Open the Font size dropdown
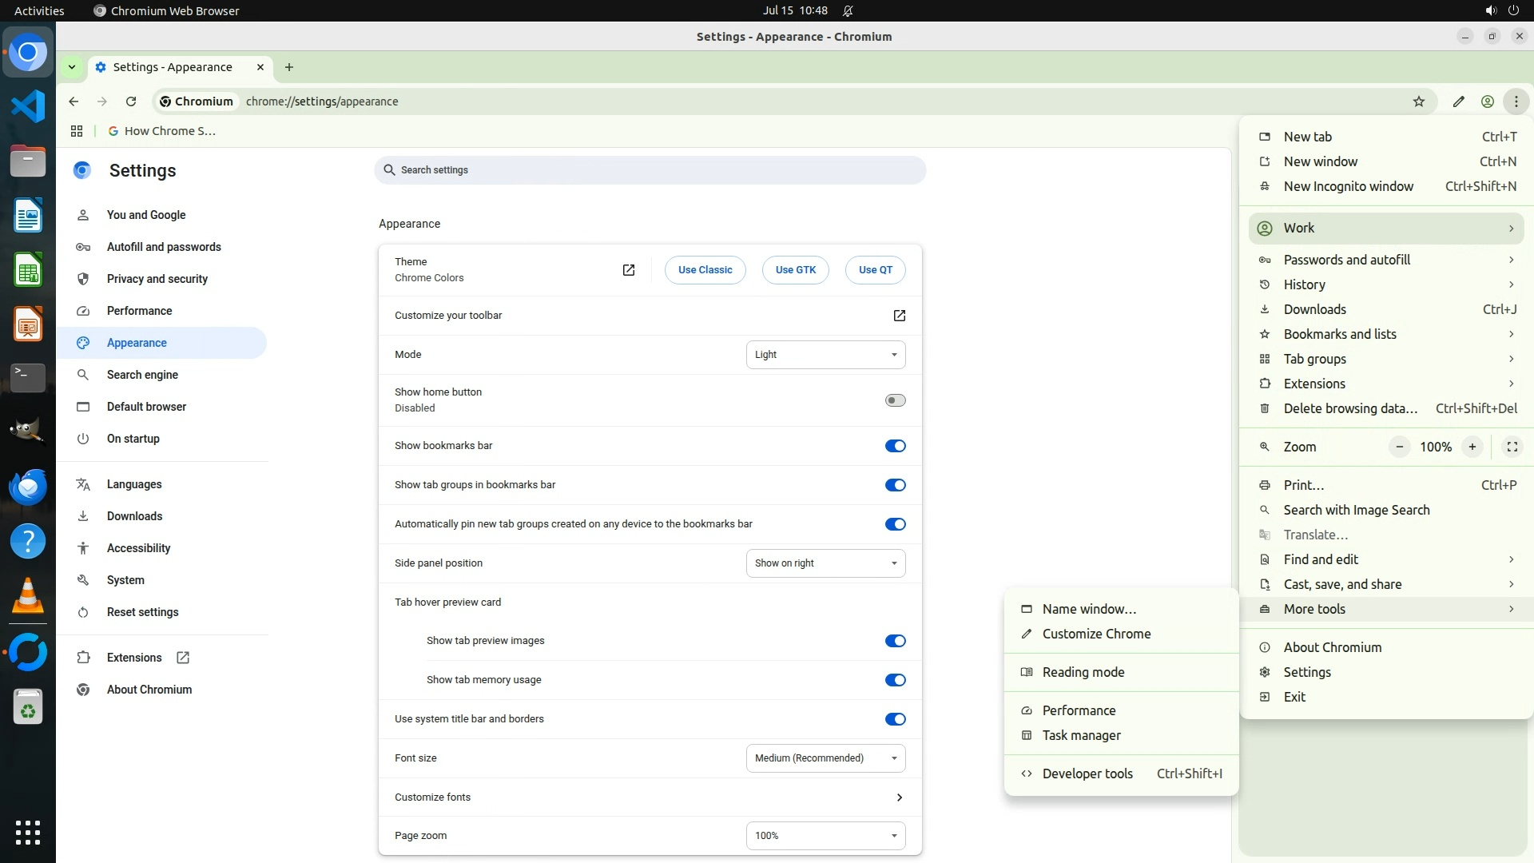Viewport: 1534px width, 863px height. click(825, 758)
